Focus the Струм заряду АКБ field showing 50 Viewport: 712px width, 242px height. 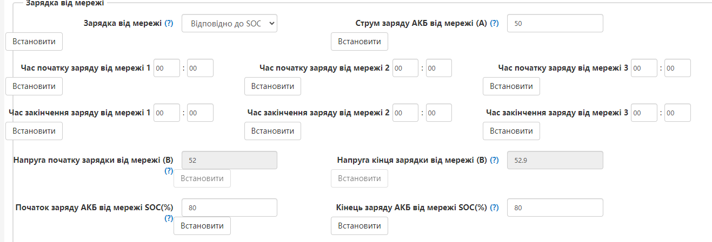pos(555,23)
